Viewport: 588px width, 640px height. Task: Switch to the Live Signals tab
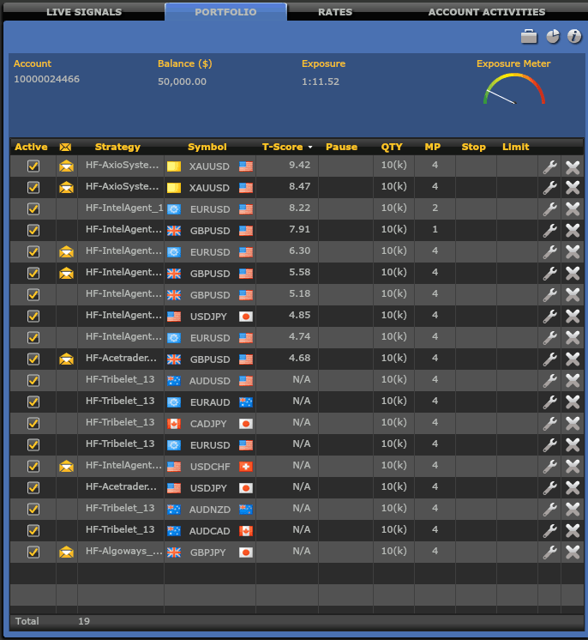(84, 12)
